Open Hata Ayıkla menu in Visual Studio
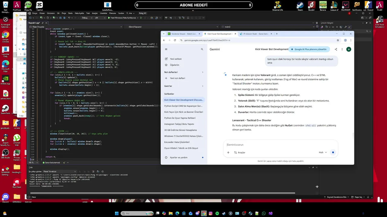The image size is (387, 217). click(79, 13)
